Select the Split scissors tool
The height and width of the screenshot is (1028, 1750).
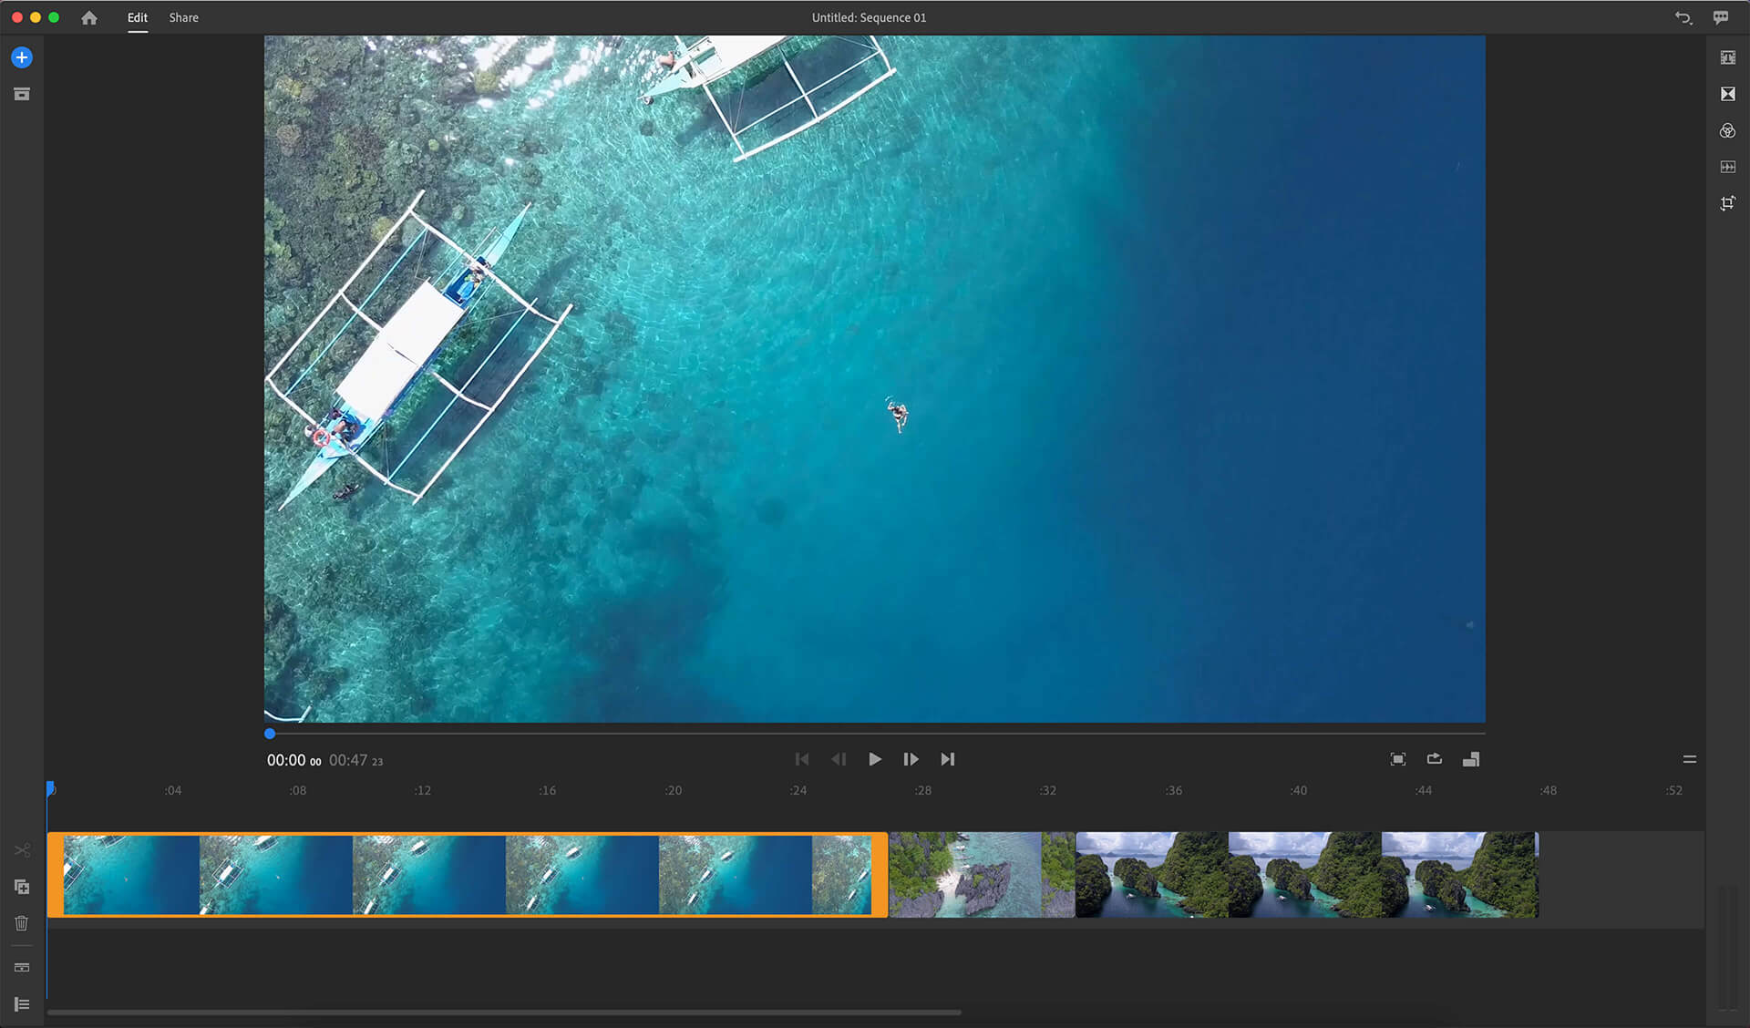coord(22,850)
